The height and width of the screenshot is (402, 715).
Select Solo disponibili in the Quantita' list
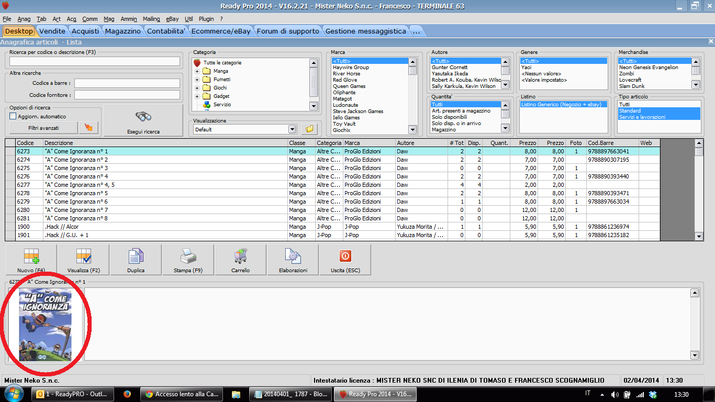coord(449,117)
